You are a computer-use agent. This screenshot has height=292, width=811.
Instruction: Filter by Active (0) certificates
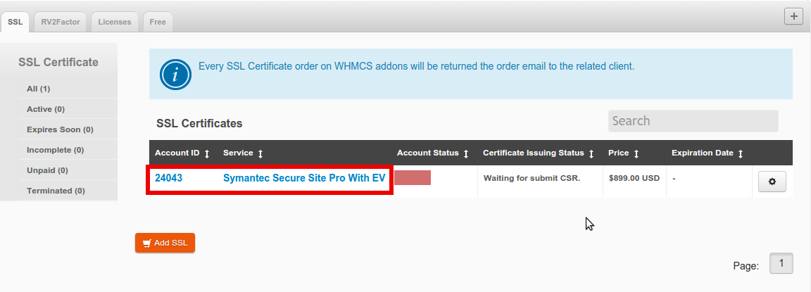click(46, 109)
